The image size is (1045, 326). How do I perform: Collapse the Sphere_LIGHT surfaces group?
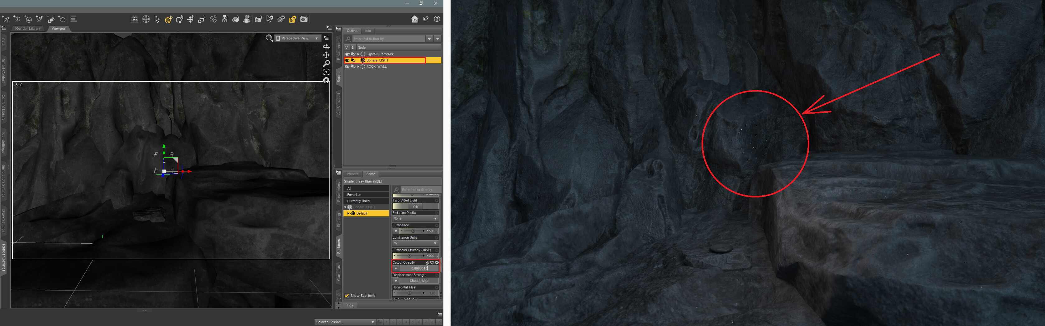[x=345, y=207]
